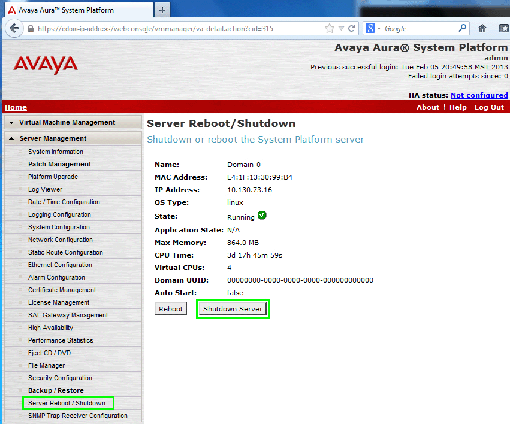Click the green Running state checkmark icon
Image resolution: width=510 pixels, height=424 pixels.
262,215
